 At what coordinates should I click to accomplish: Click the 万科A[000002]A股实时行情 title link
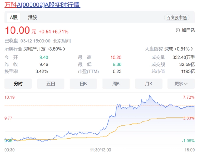pos(42,5)
